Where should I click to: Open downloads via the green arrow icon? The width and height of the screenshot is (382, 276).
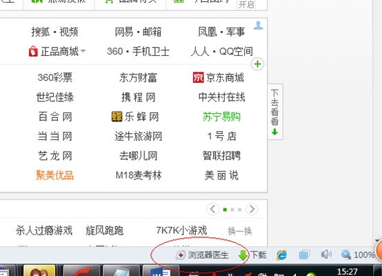tap(243, 255)
